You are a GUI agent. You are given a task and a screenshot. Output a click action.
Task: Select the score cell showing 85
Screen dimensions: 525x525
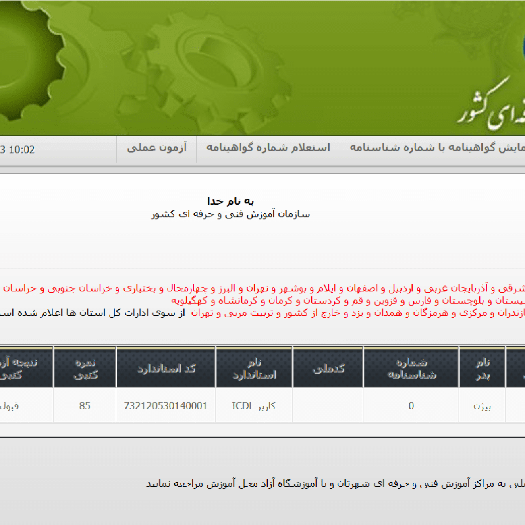coord(85,406)
